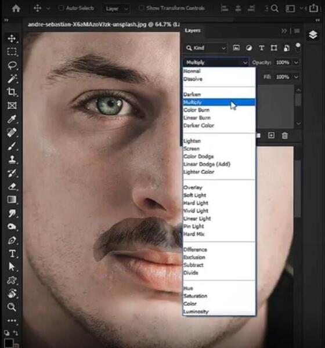This screenshot has height=348, width=325.
Task: Click the Opacity 100% value field
Action: click(x=283, y=63)
